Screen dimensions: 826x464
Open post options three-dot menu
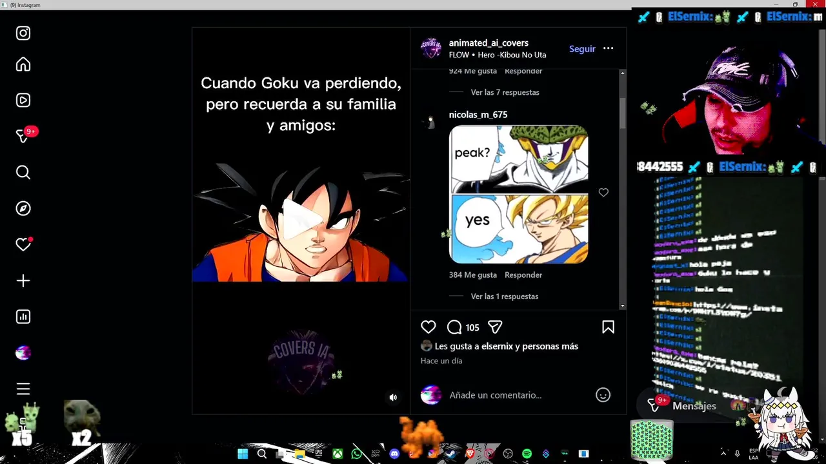(609, 48)
